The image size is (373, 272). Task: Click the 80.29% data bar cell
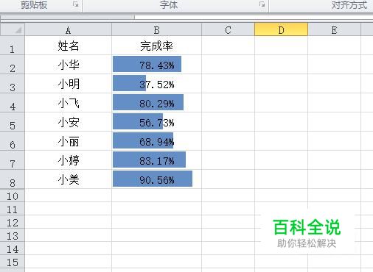157,103
